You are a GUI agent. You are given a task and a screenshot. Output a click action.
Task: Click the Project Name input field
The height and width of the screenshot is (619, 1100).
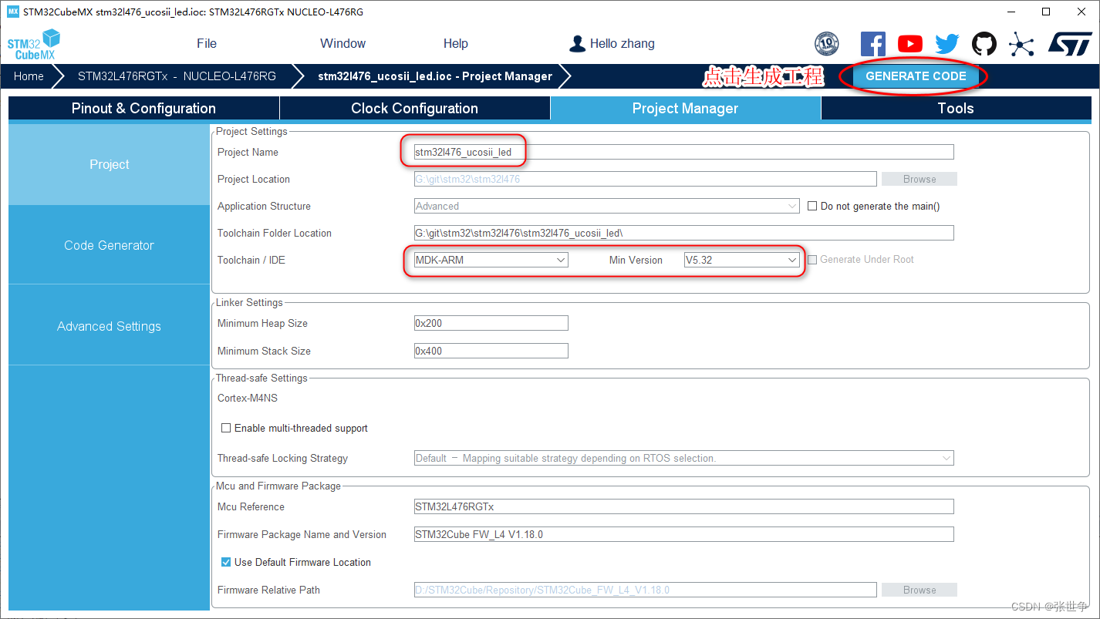point(684,152)
